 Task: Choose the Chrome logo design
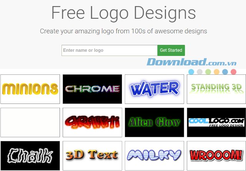[92, 89]
